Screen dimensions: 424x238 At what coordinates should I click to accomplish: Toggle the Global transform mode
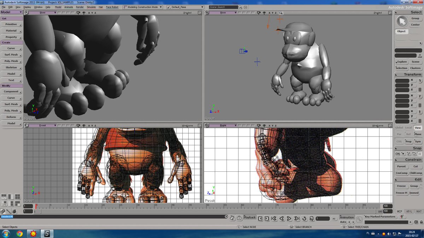coord(399,128)
